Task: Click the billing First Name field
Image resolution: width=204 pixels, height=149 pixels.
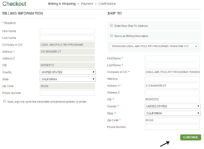Action: tap(67, 31)
